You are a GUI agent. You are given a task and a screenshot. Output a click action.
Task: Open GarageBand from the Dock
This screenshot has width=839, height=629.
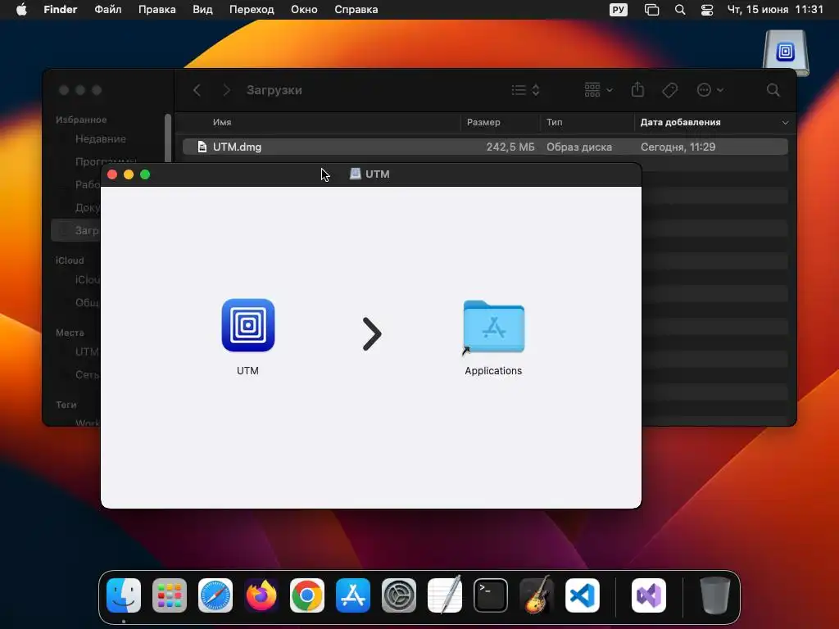(x=536, y=595)
